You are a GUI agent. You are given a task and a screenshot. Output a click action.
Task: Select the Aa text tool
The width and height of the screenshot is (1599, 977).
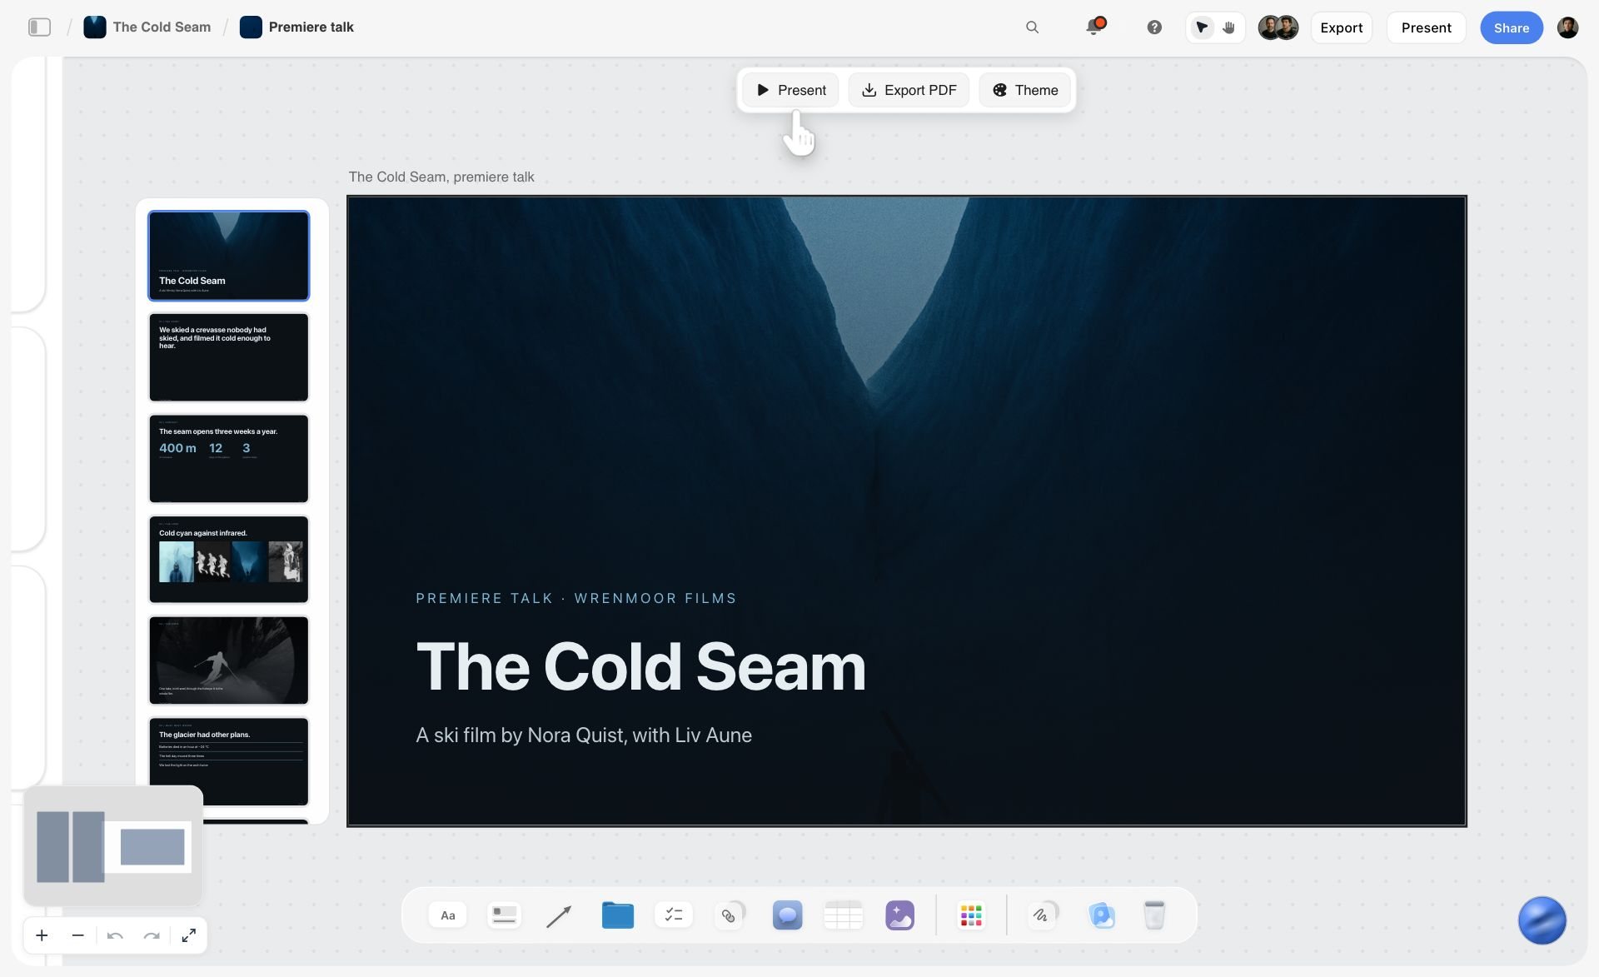click(x=448, y=915)
